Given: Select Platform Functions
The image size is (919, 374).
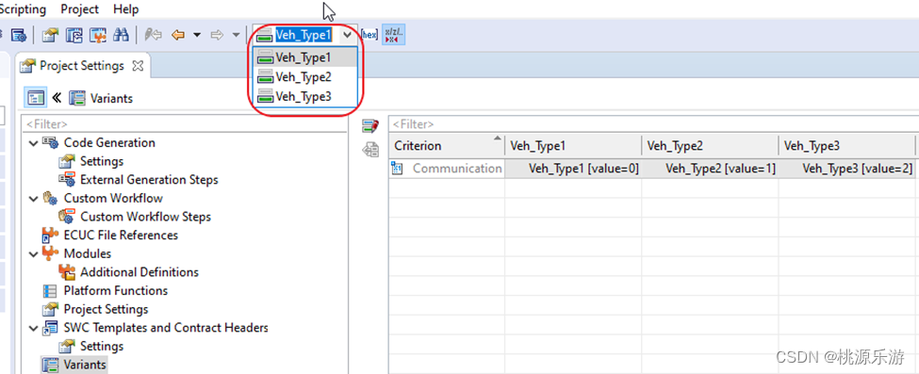Looking at the screenshot, I should click(x=116, y=291).
